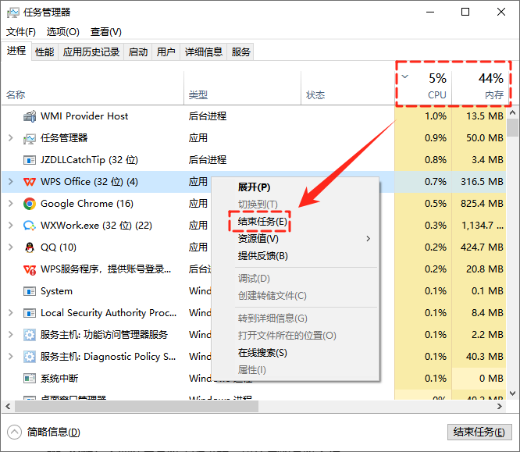
Task: Click the 316.5 MB memory value
Action: click(482, 182)
